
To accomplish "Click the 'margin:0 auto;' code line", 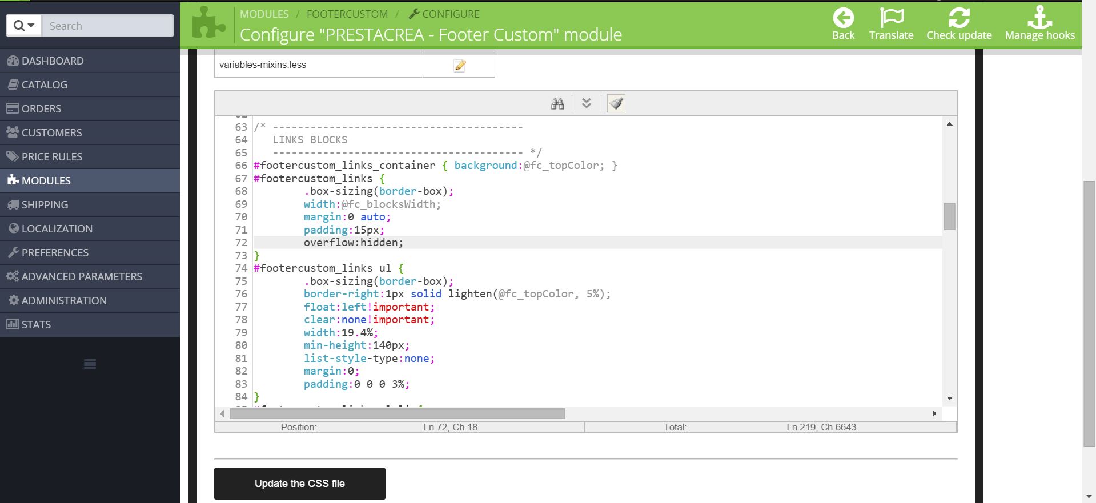I will click(347, 217).
